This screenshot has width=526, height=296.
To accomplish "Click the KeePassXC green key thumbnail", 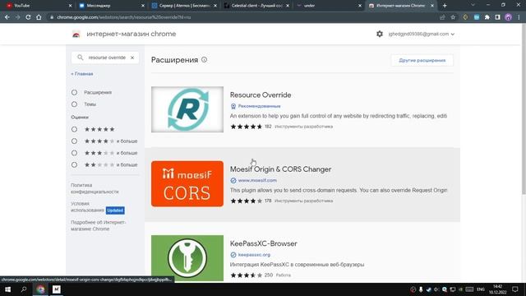I will click(x=187, y=257).
